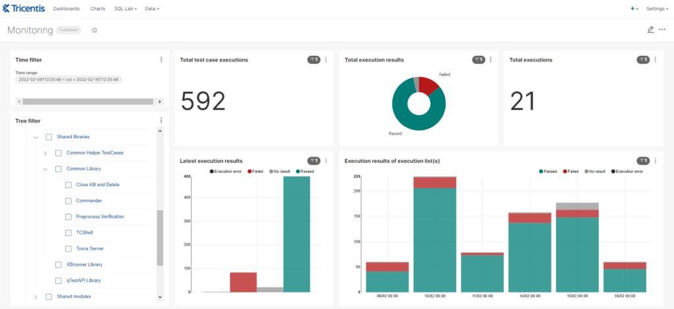Check the Commander checkbox
The width and height of the screenshot is (674, 309).
click(x=68, y=201)
